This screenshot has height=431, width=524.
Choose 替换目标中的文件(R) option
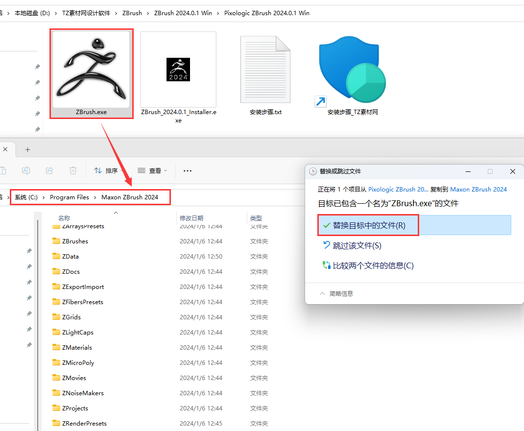point(414,225)
